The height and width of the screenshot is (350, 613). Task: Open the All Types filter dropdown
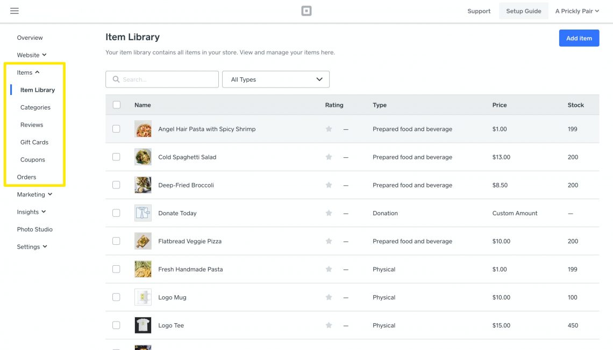tap(276, 79)
